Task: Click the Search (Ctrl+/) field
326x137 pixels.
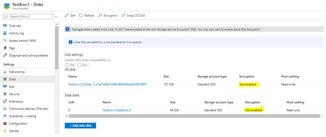Action: [28, 17]
